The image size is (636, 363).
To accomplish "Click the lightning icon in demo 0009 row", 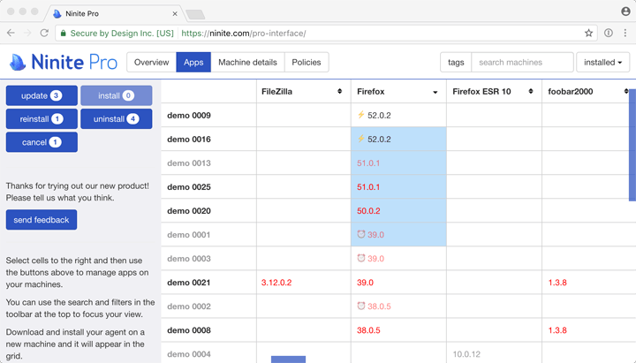I will [x=360, y=115].
